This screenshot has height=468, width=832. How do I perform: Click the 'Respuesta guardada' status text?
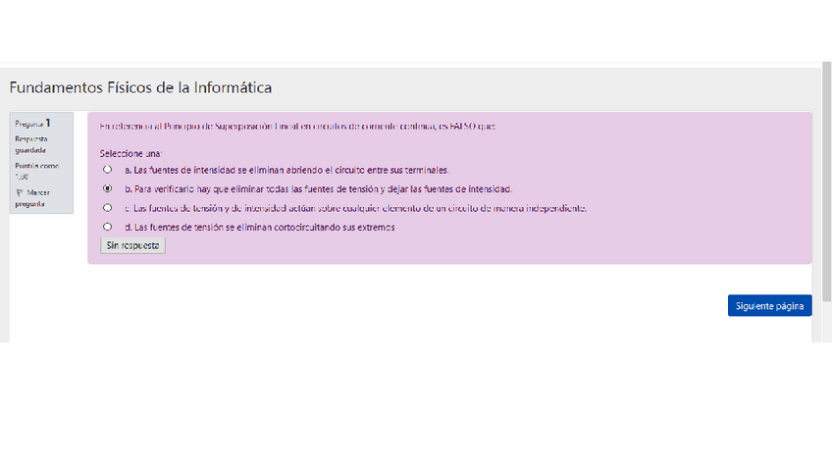[x=30, y=144]
